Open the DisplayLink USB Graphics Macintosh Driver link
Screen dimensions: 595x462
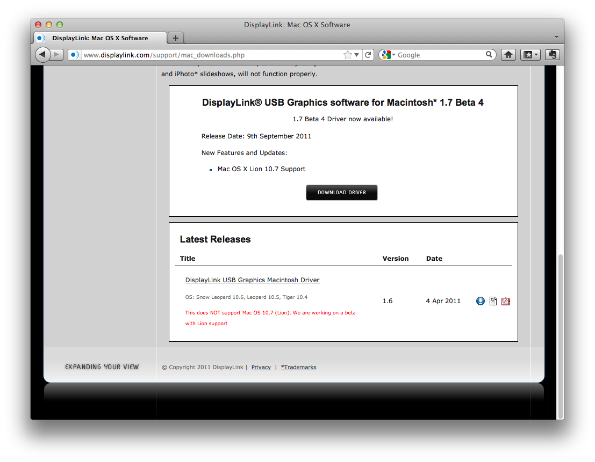252,280
